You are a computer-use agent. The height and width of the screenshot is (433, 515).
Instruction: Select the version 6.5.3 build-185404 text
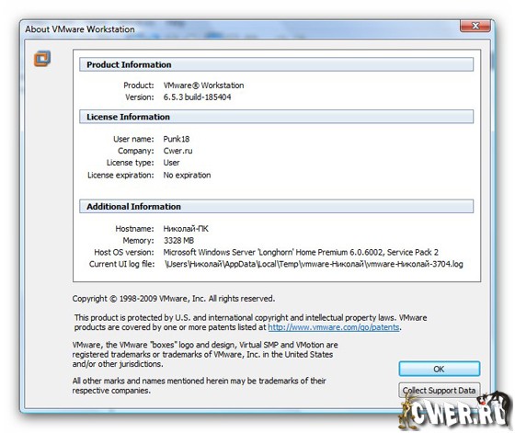pyautogui.click(x=197, y=97)
